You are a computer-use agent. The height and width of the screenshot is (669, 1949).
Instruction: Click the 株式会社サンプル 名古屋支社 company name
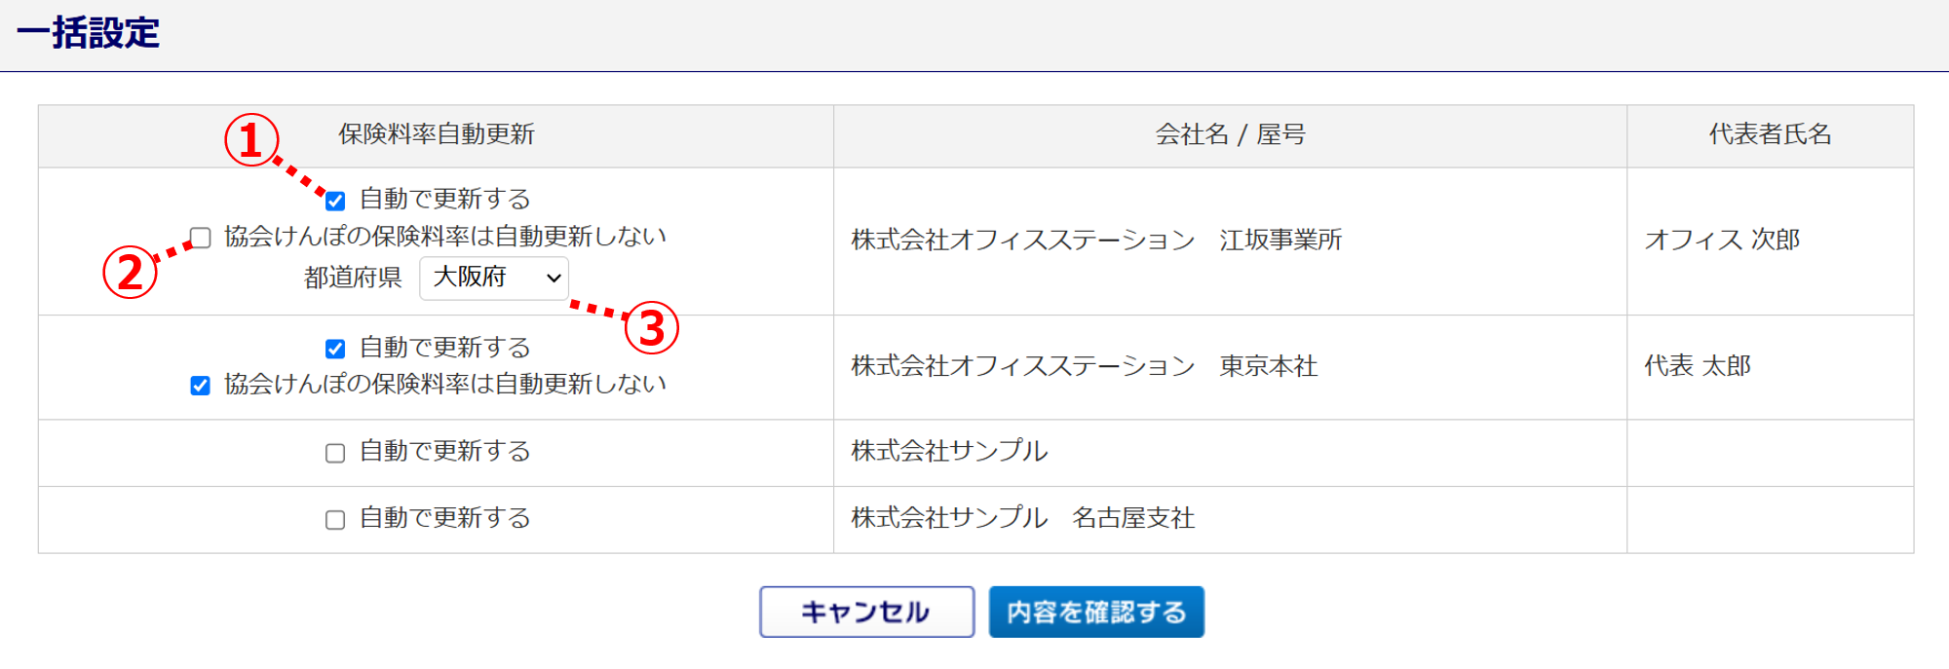[1022, 518]
